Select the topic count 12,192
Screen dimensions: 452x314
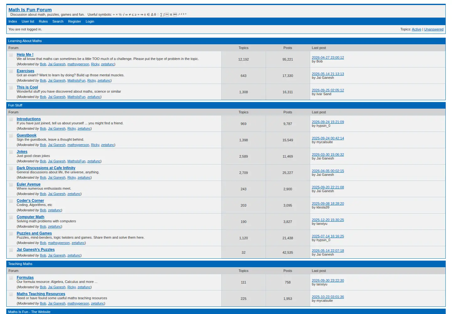pyautogui.click(x=244, y=59)
